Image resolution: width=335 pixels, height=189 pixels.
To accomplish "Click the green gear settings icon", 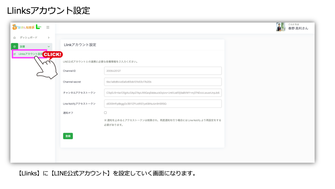I will coord(14,46).
